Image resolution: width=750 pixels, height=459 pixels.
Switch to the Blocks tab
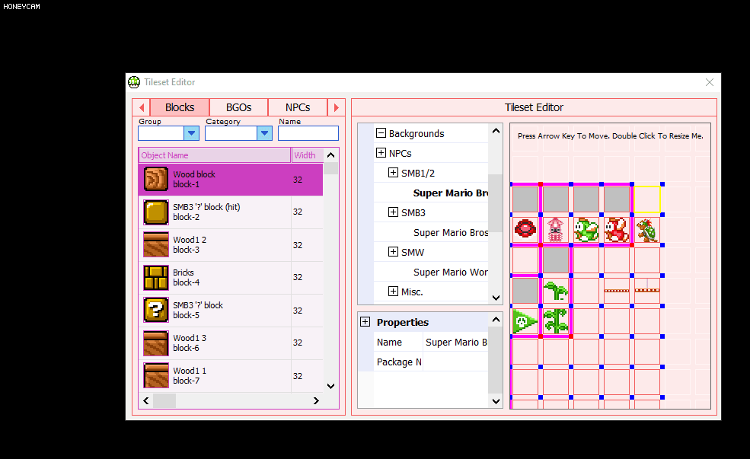pos(180,107)
